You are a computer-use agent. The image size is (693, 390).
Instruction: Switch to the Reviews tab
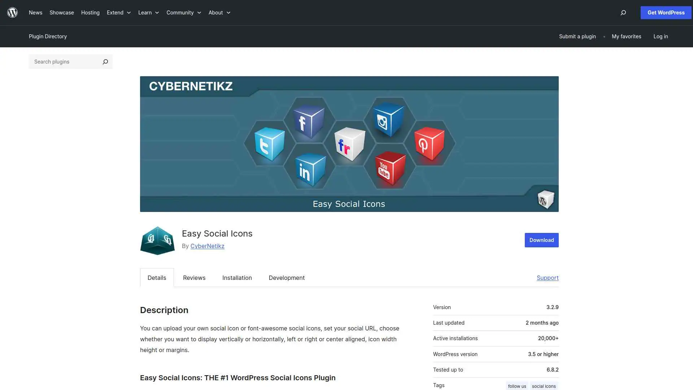194,278
